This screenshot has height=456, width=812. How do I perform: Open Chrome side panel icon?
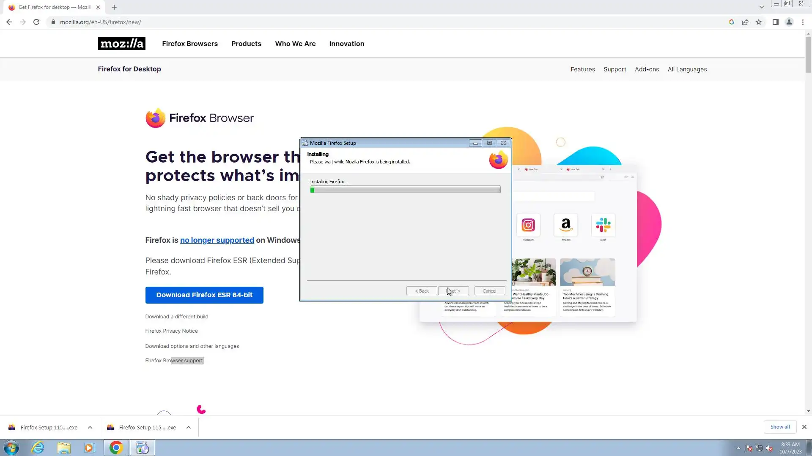[775, 22]
